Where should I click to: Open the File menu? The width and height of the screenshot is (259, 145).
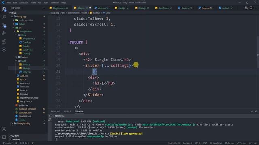coord(9,3)
